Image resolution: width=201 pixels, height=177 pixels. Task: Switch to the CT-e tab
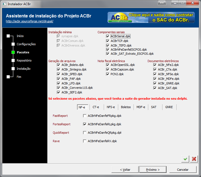(x=96, y=107)
